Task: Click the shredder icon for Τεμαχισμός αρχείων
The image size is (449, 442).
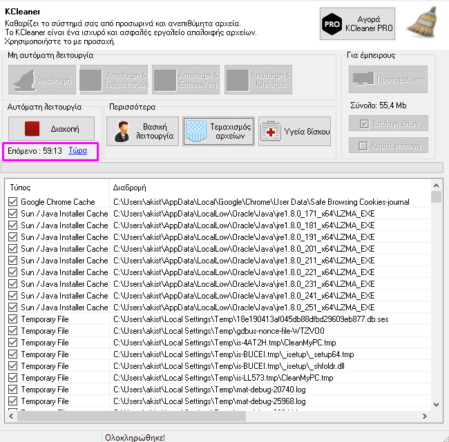Action: (x=196, y=131)
